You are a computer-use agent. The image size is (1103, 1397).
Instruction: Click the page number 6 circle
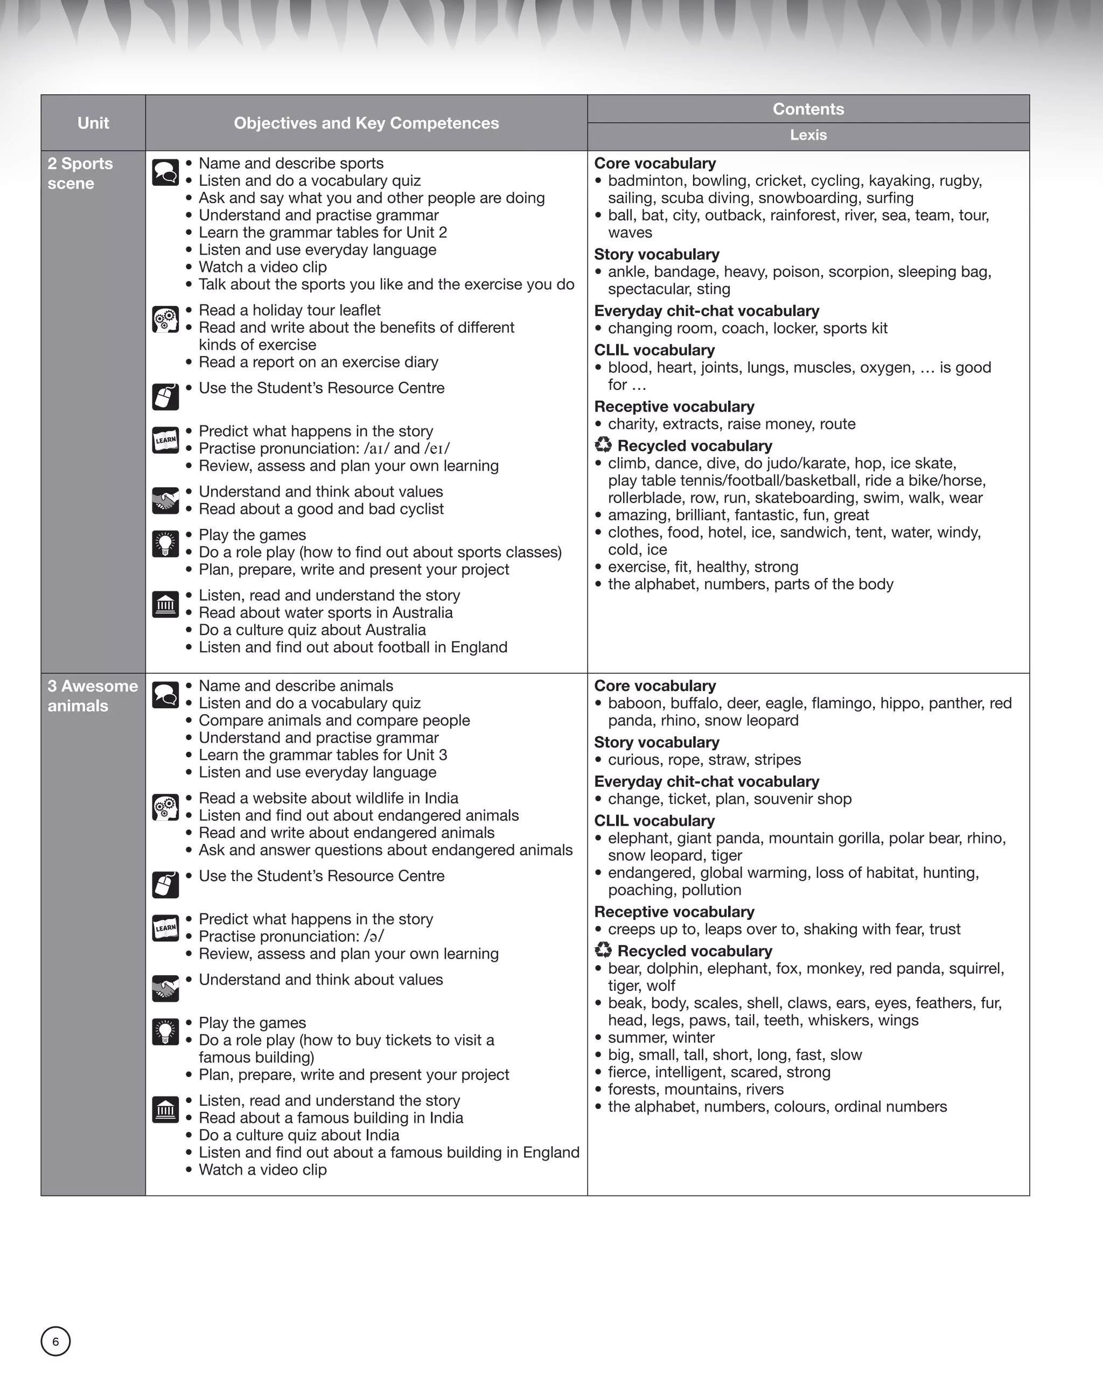click(55, 1342)
